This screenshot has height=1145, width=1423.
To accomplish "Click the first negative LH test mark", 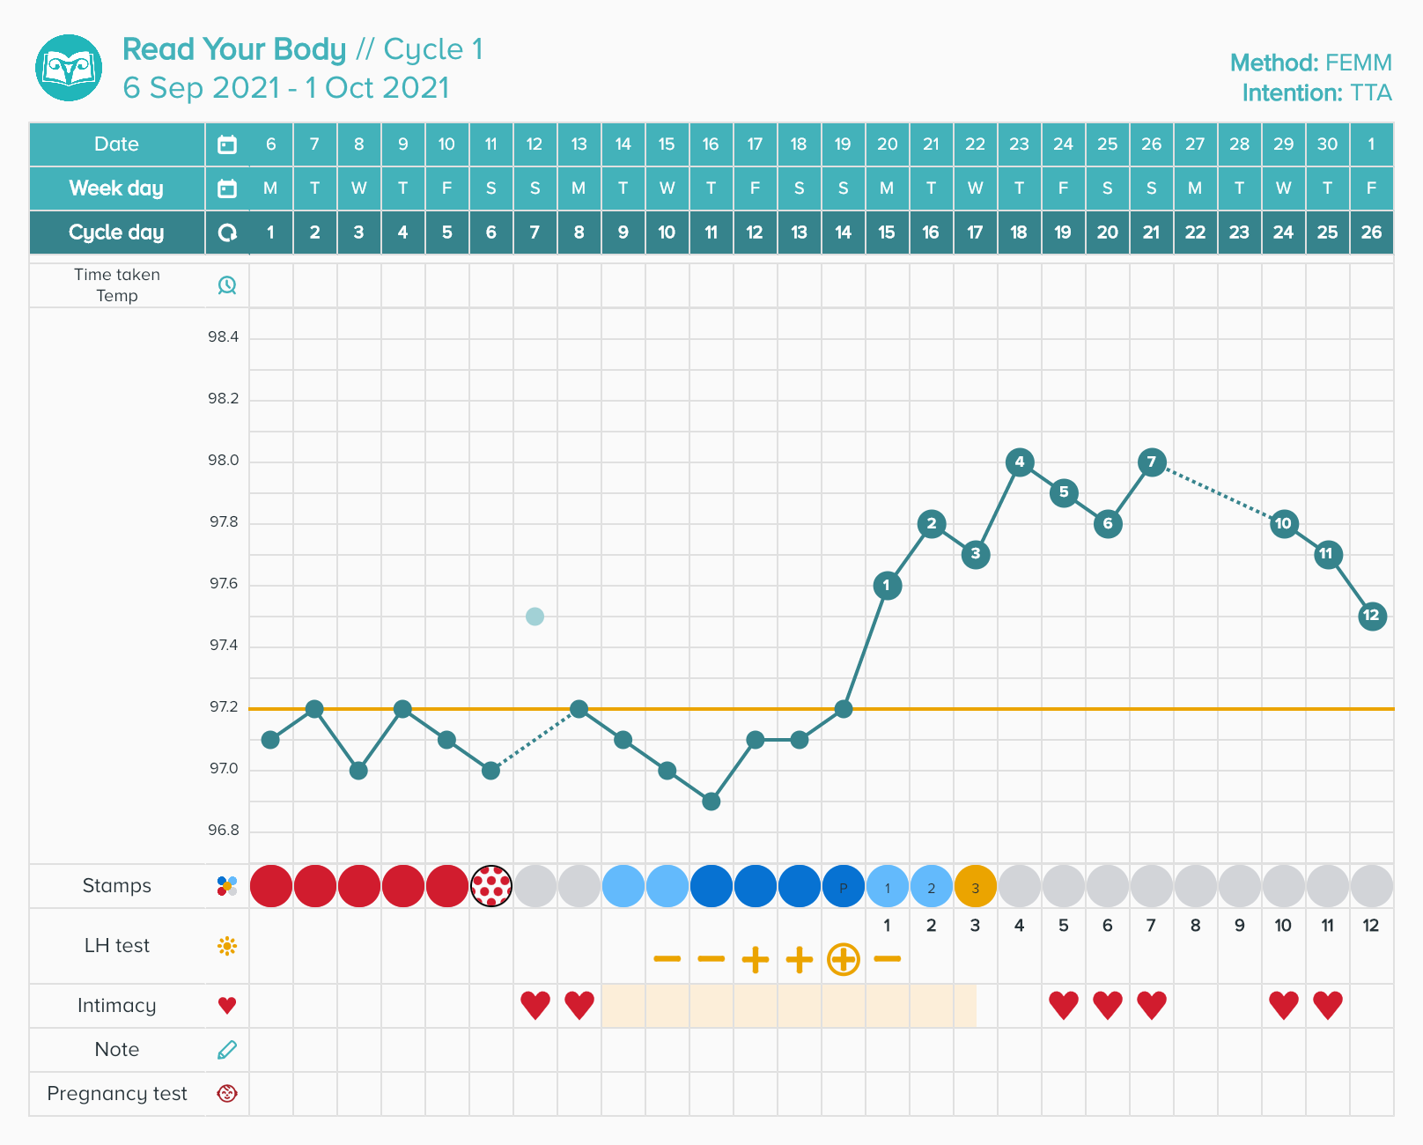I will pos(667,959).
